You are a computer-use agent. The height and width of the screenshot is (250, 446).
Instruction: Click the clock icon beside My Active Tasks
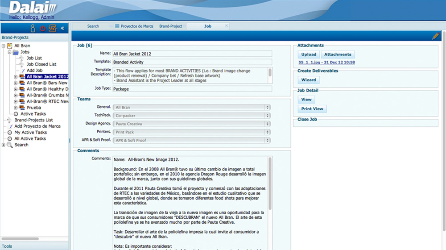coord(10,133)
